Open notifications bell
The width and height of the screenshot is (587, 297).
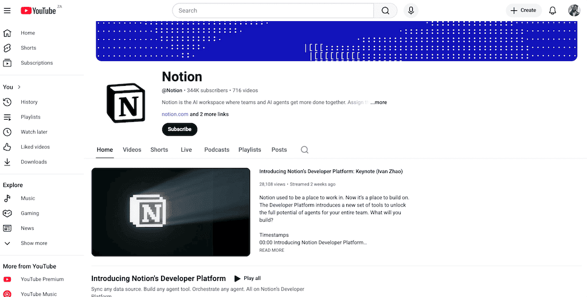click(x=553, y=10)
